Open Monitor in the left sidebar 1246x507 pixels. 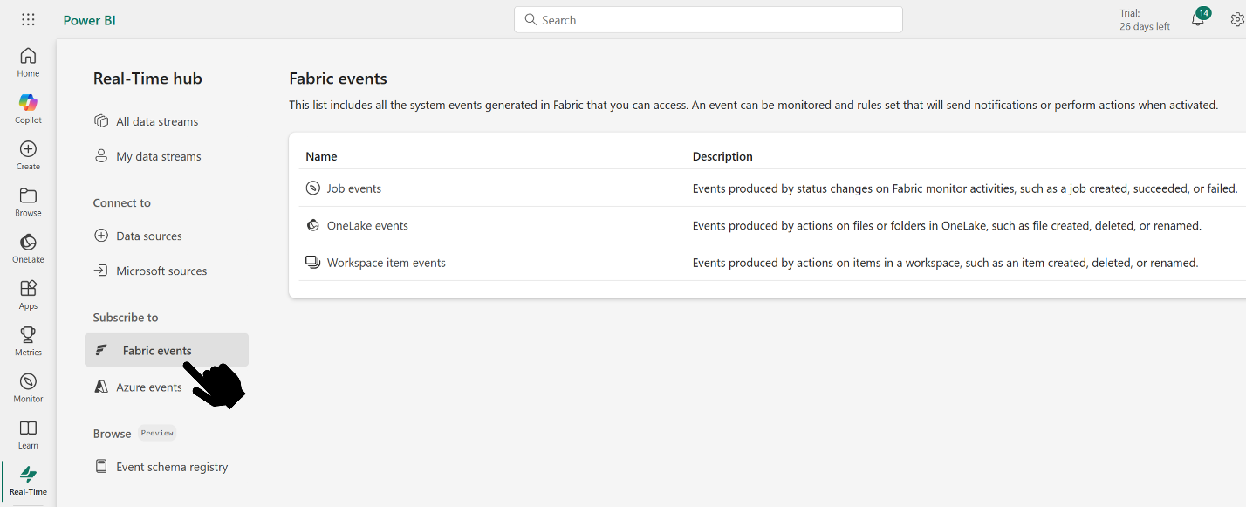(28, 387)
